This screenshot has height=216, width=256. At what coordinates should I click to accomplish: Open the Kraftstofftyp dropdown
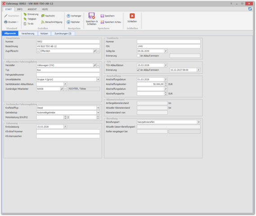(x=98, y=108)
